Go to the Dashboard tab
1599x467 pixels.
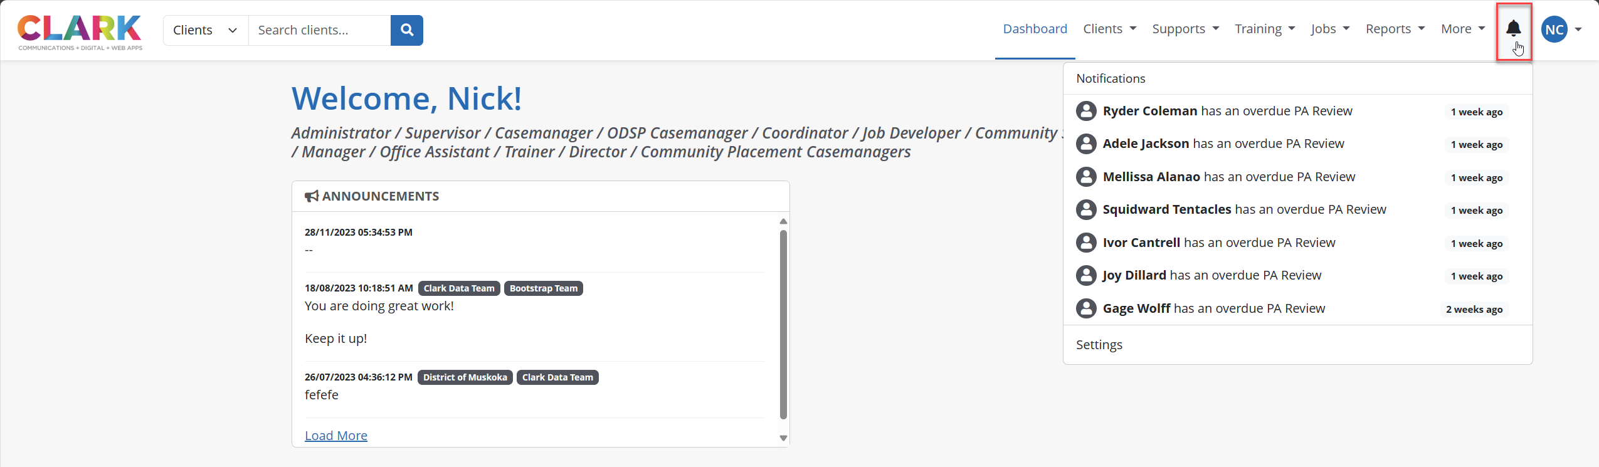tap(1035, 29)
